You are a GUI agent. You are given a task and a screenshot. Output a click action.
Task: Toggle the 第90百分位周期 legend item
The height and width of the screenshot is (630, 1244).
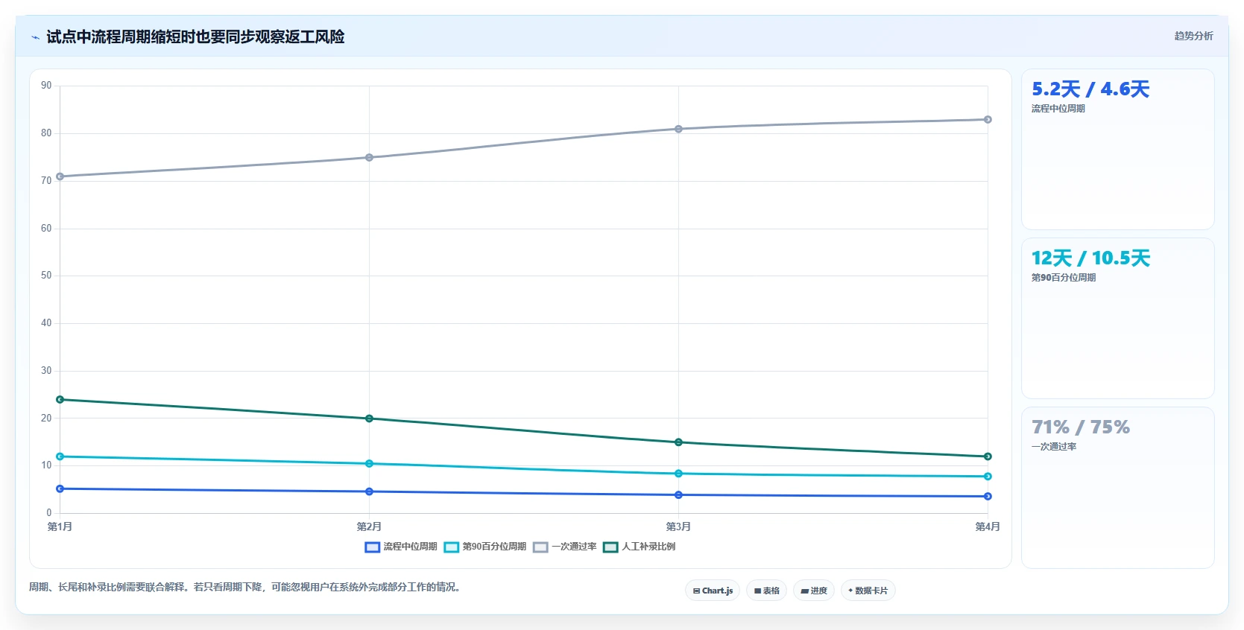point(485,547)
